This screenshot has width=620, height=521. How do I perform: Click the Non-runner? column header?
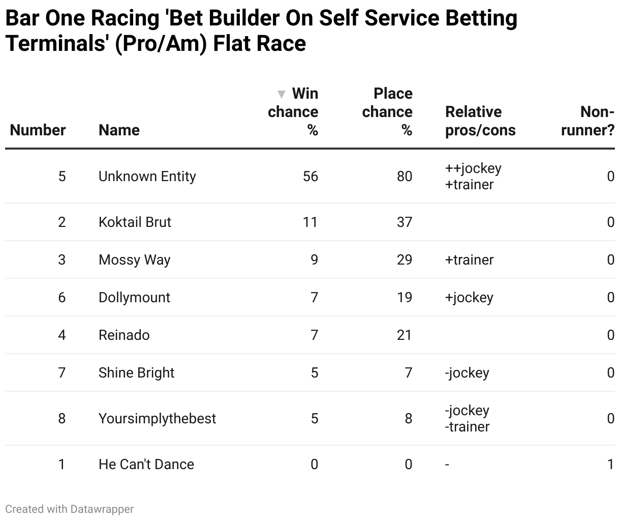click(587, 121)
